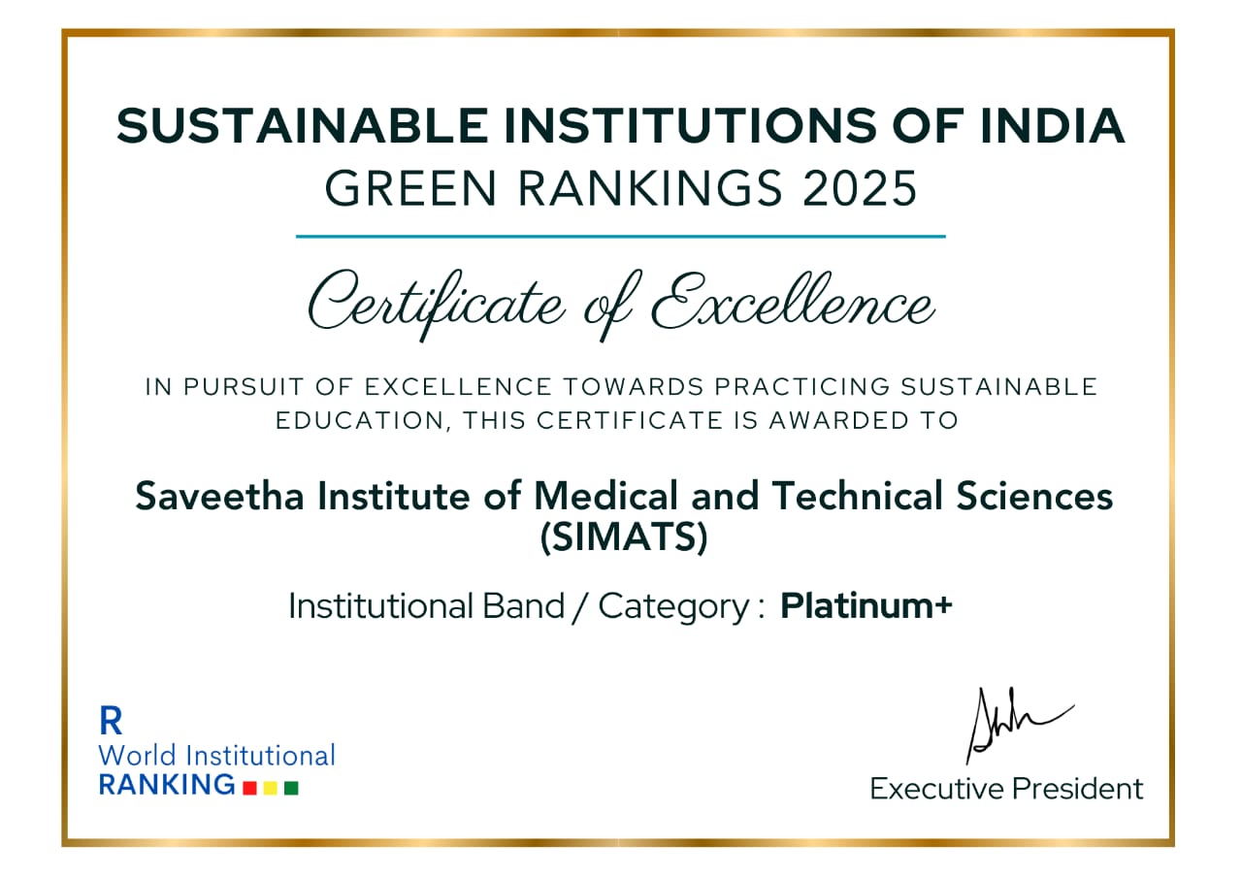Click the gold border's left edge
This screenshot has width=1242, height=877.
65,437
